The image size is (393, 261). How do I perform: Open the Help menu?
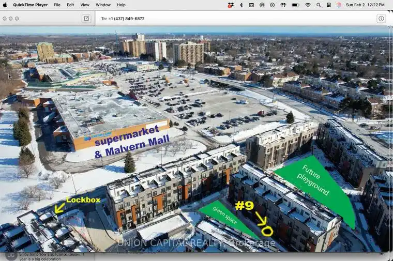121,5
